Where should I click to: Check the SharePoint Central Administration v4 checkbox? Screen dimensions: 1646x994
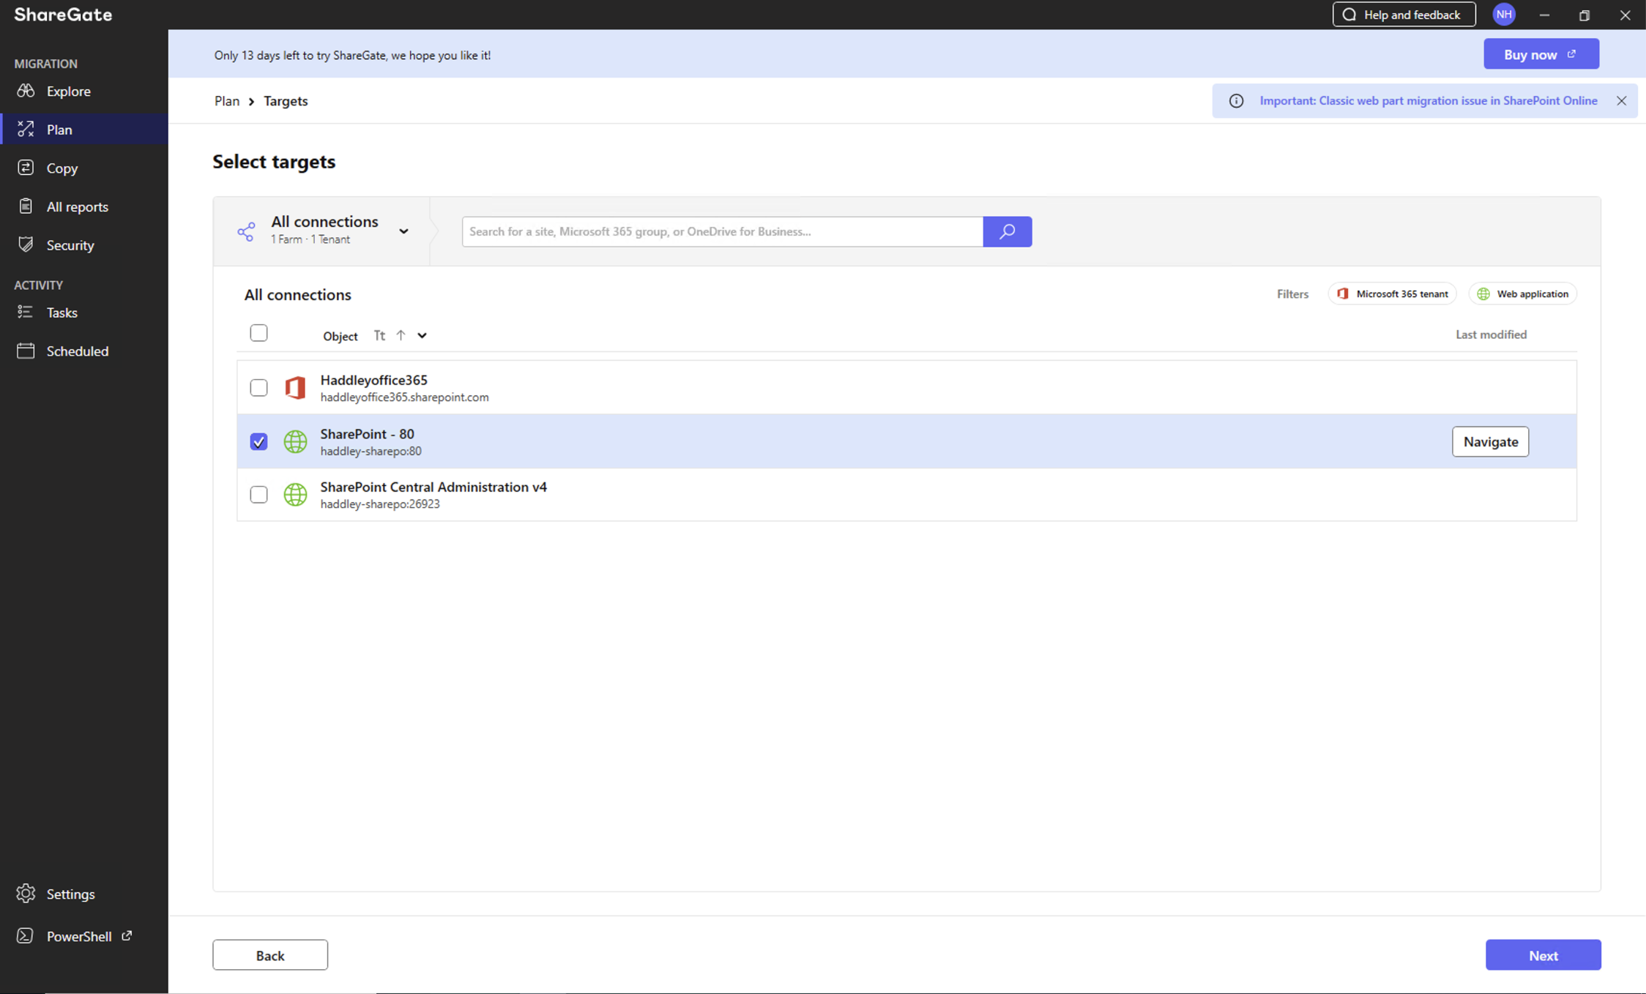click(258, 495)
